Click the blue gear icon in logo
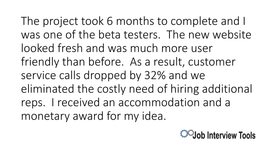 [x=184, y=134]
